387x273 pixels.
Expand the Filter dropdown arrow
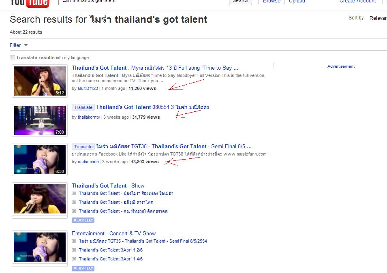click(26, 45)
